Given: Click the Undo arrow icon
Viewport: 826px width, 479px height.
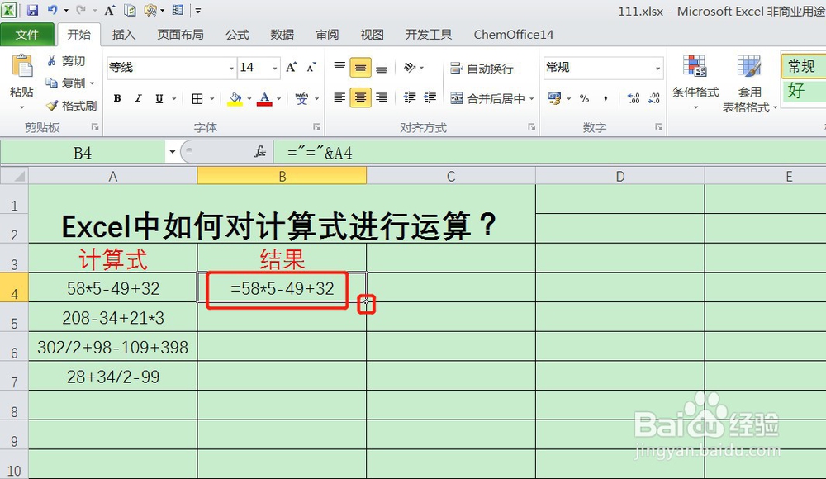Looking at the screenshot, I should pos(52,10).
